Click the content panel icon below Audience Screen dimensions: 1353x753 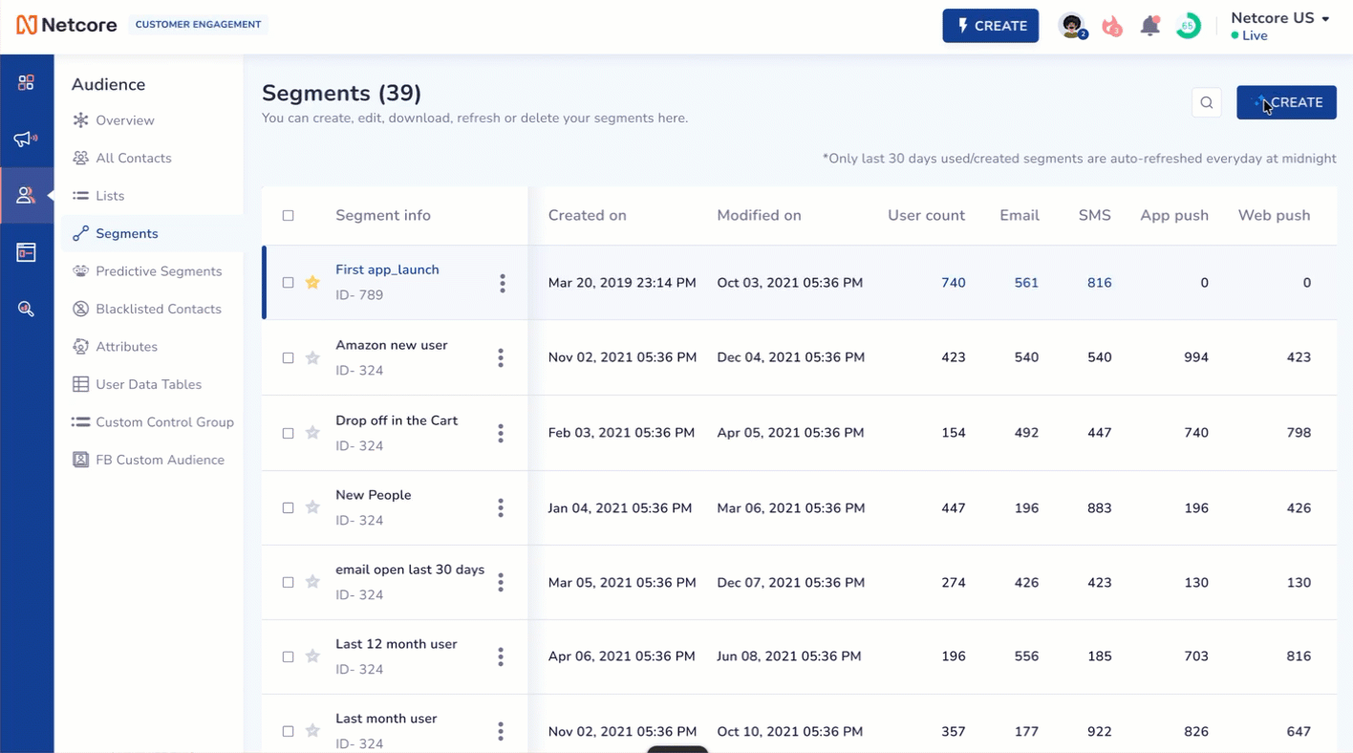click(27, 251)
